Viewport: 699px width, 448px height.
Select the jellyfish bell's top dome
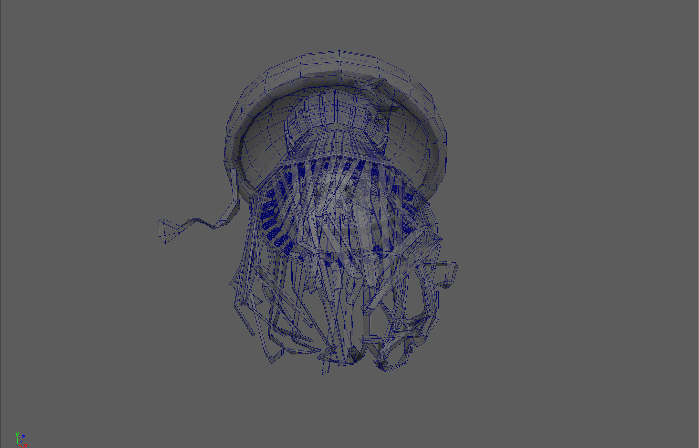(339, 63)
